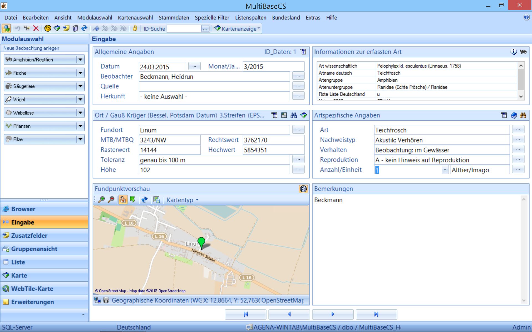Click blue book icon in Artspezifische Angaben
Viewport: 532px width, 332px height.
(514, 115)
